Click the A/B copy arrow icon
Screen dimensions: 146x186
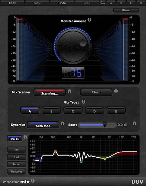click(103, 3)
